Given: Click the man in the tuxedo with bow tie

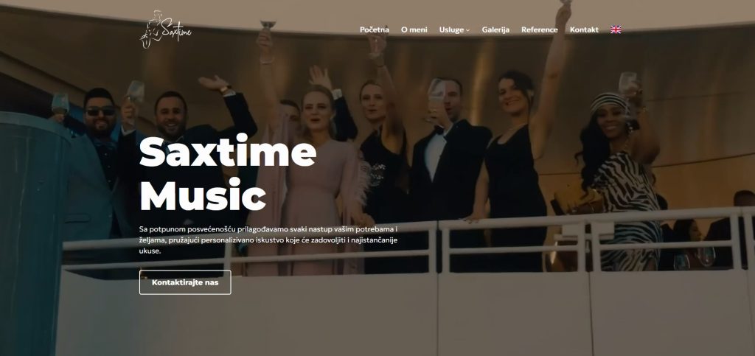Looking at the screenshot, I should [x=448, y=173].
